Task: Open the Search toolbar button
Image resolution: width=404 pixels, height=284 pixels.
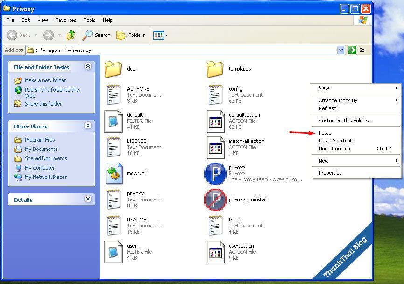Action: point(96,35)
